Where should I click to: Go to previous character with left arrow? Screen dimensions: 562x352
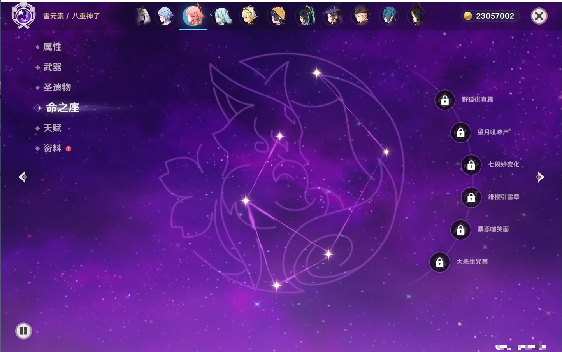pyautogui.click(x=23, y=177)
